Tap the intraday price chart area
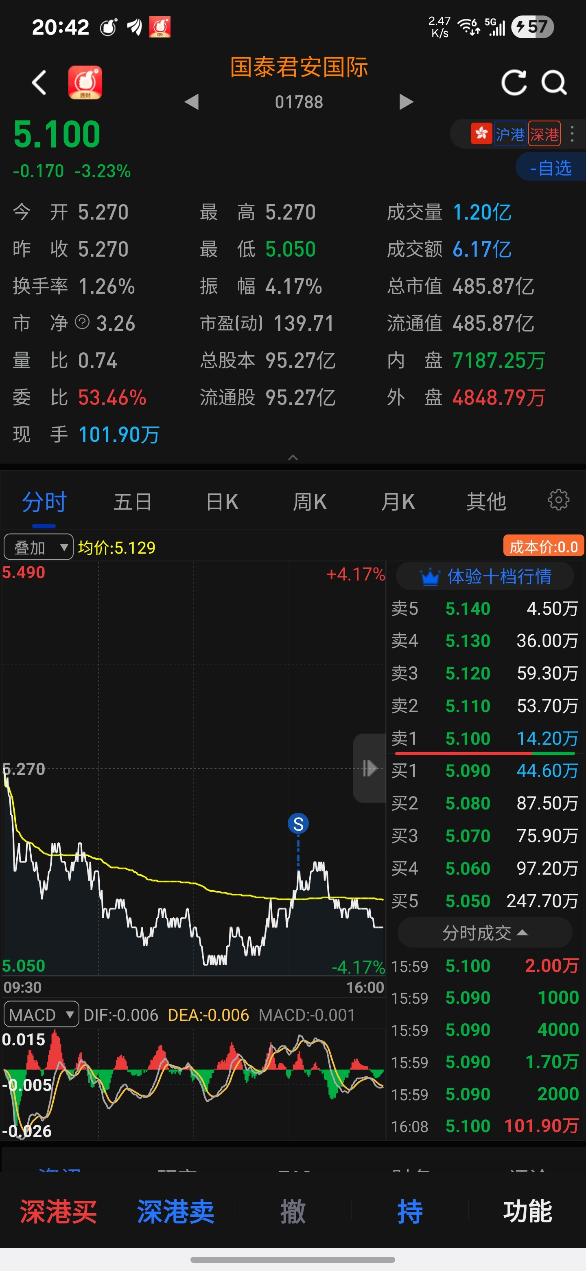Image resolution: width=586 pixels, height=1271 pixels. 193,768
